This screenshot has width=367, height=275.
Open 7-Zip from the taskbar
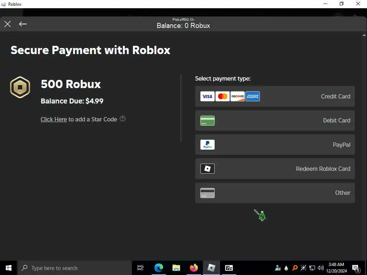(229, 268)
